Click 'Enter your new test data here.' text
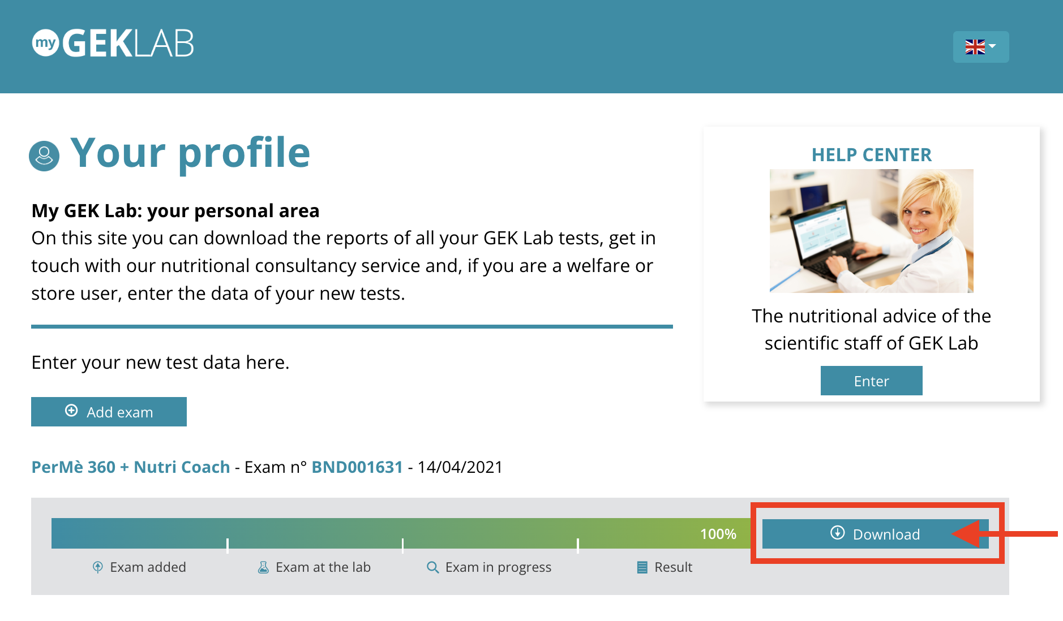Screen dimensions: 1063x621 (160, 362)
